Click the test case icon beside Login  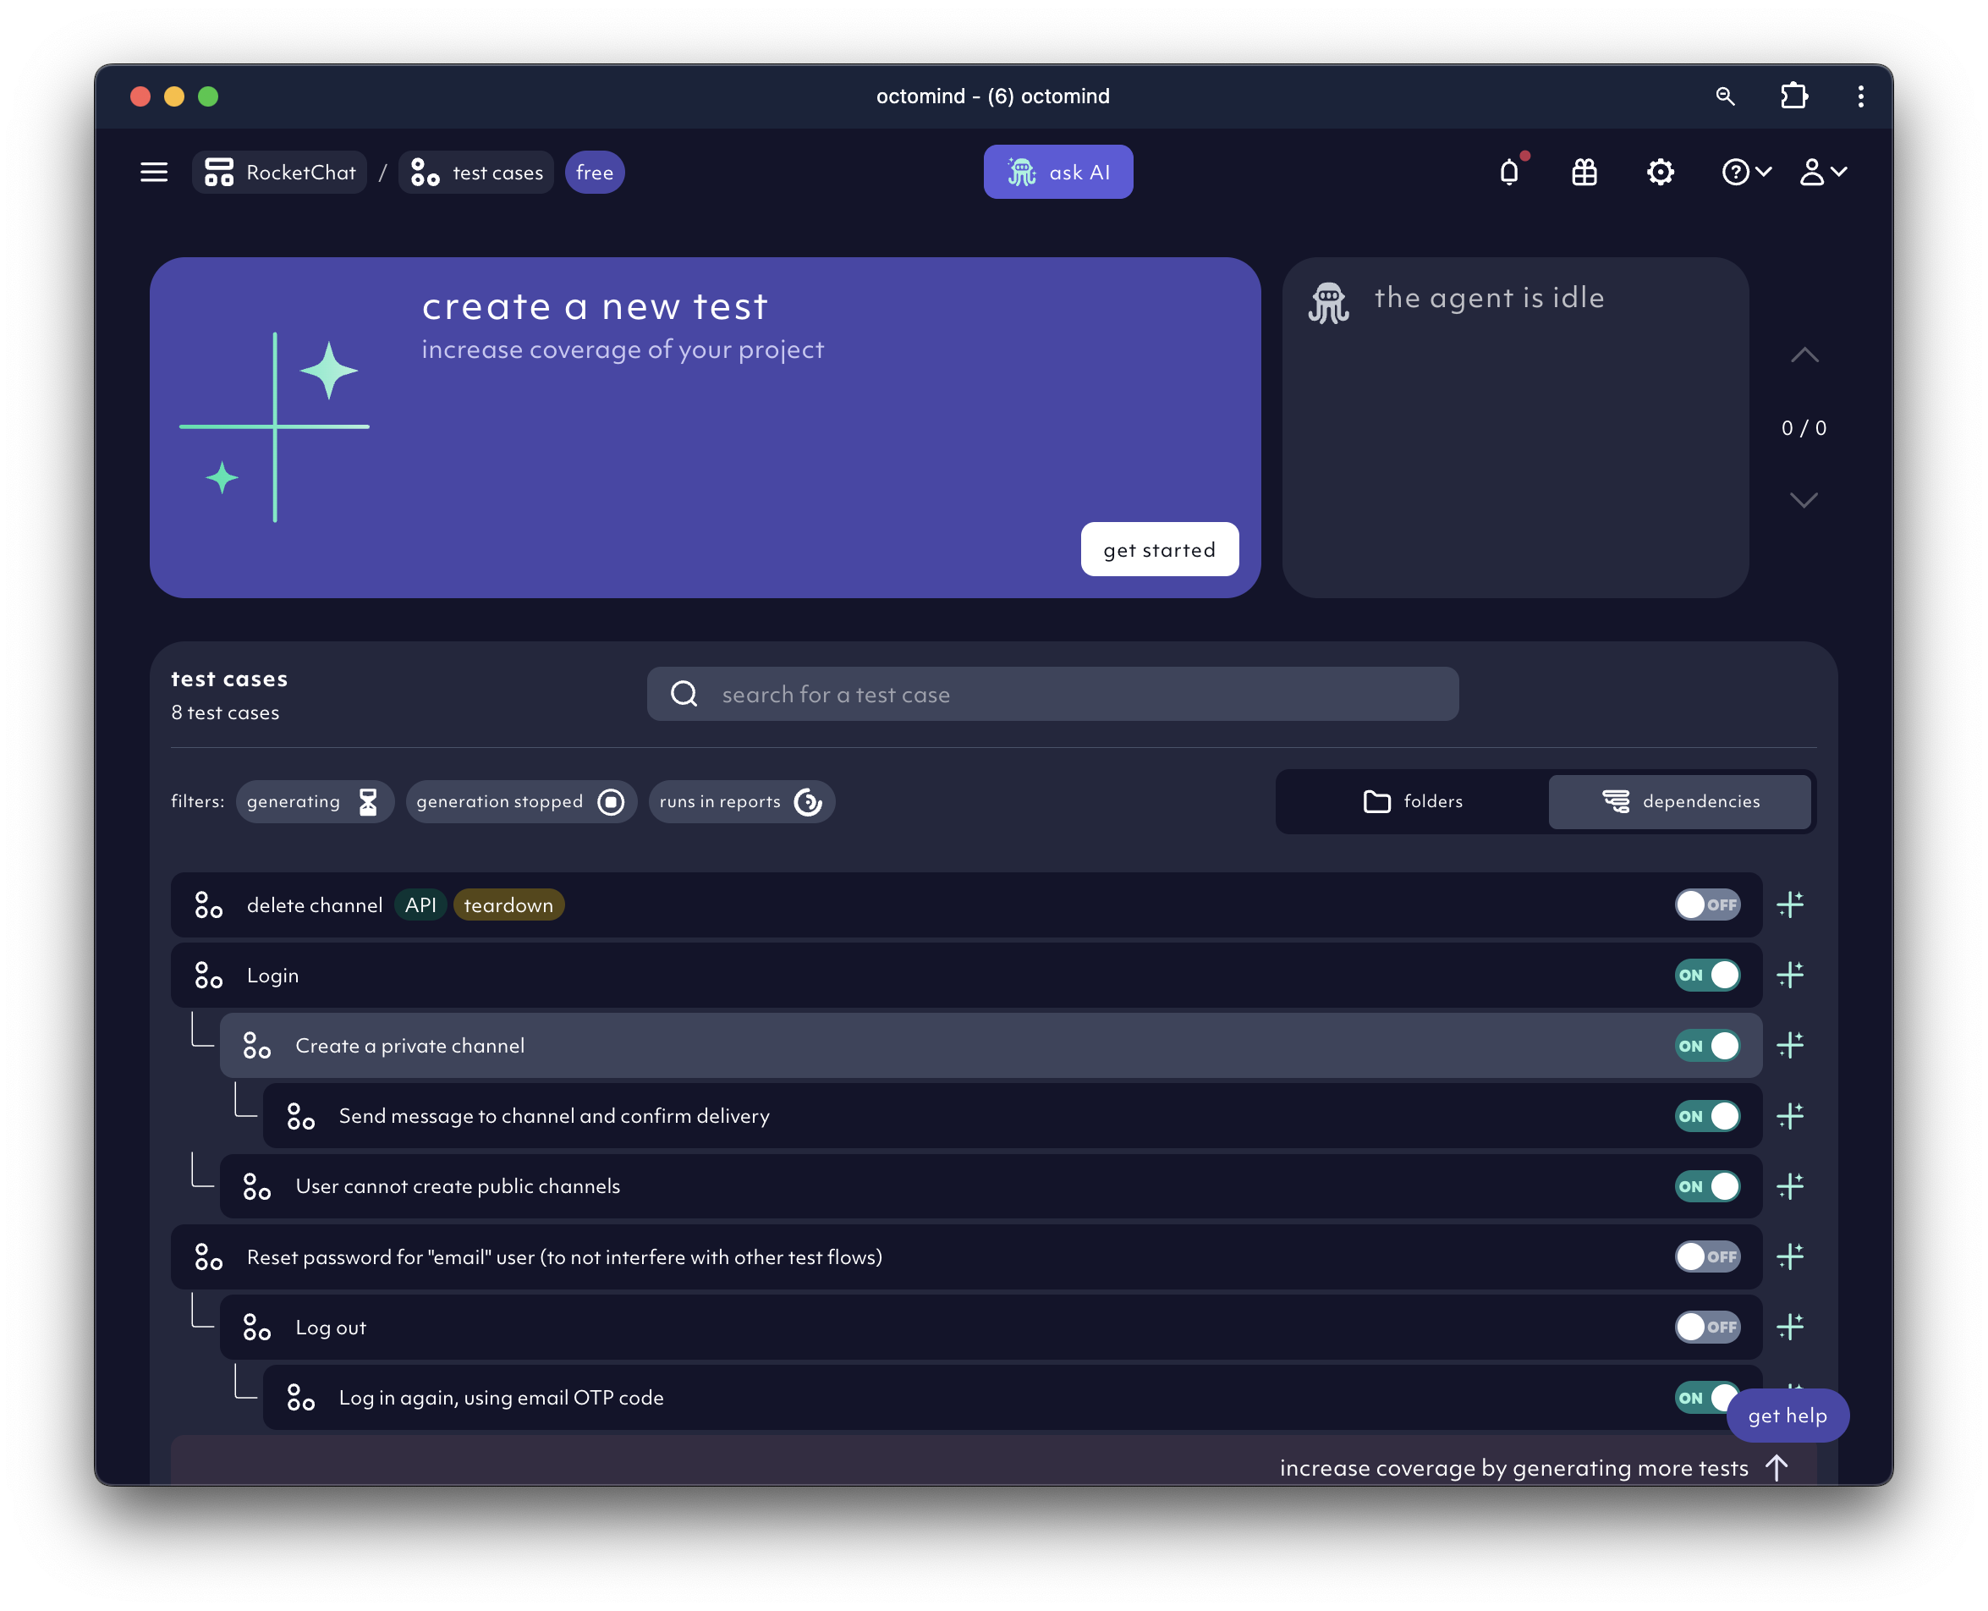pos(209,976)
